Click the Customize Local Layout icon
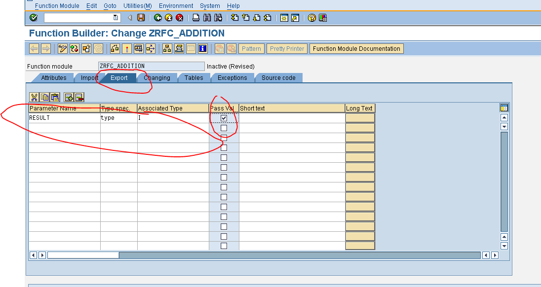This screenshot has width=541, height=287. pos(323,18)
